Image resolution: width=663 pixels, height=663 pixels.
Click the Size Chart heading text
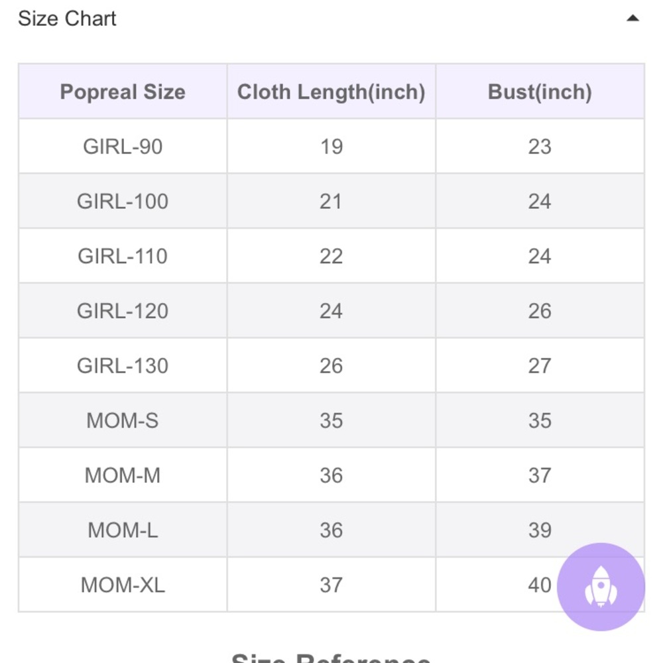click(x=67, y=19)
